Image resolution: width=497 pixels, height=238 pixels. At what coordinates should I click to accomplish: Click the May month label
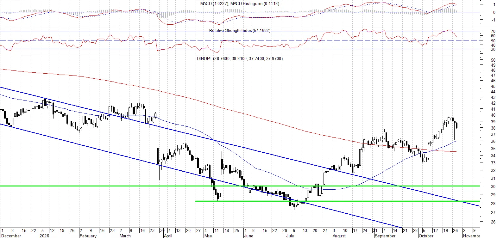click(208, 236)
